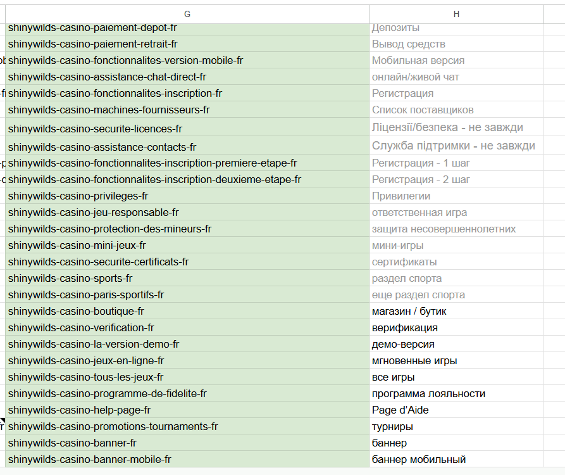Screen dimensions: 565x475
Task: Click cell shinywilds-casino-verification-fr
Action: pyautogui.click(x=187, y=327)
